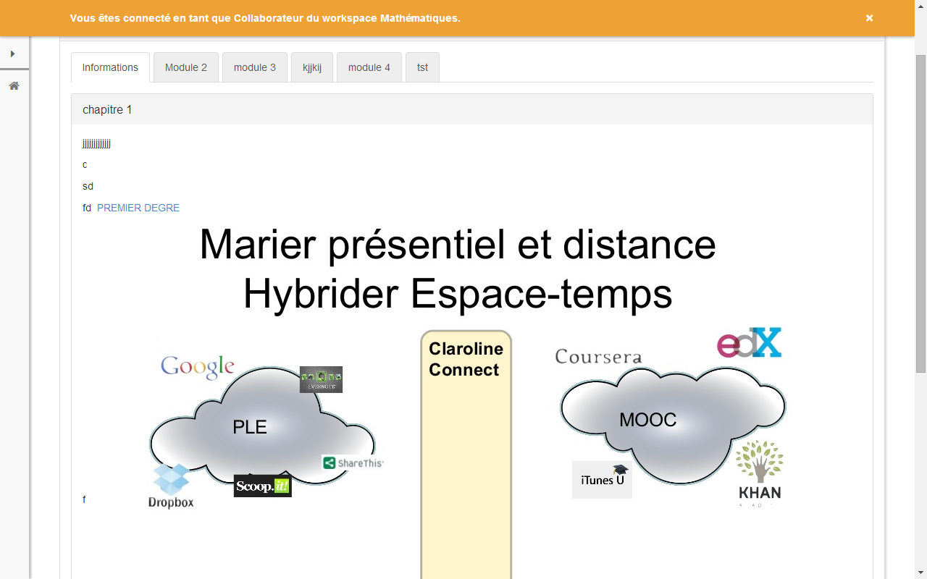Click the Scoop.it logo
The height and width of the screenshot is (579, 927).
(x=262, y=486)
